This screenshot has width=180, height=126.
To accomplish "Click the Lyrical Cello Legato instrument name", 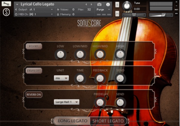I will 37,4.
